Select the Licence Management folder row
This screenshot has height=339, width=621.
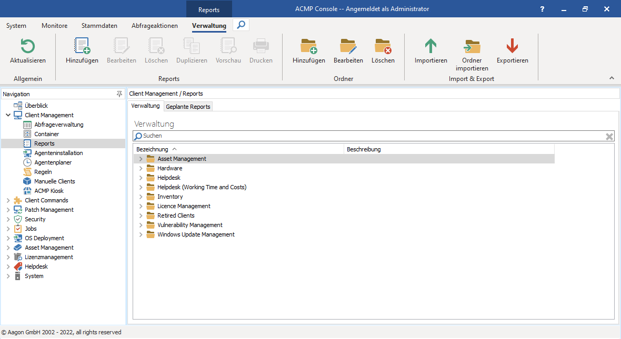click(344, 207)
